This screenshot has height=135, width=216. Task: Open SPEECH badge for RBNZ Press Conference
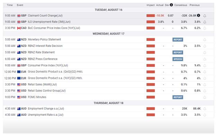178,59
